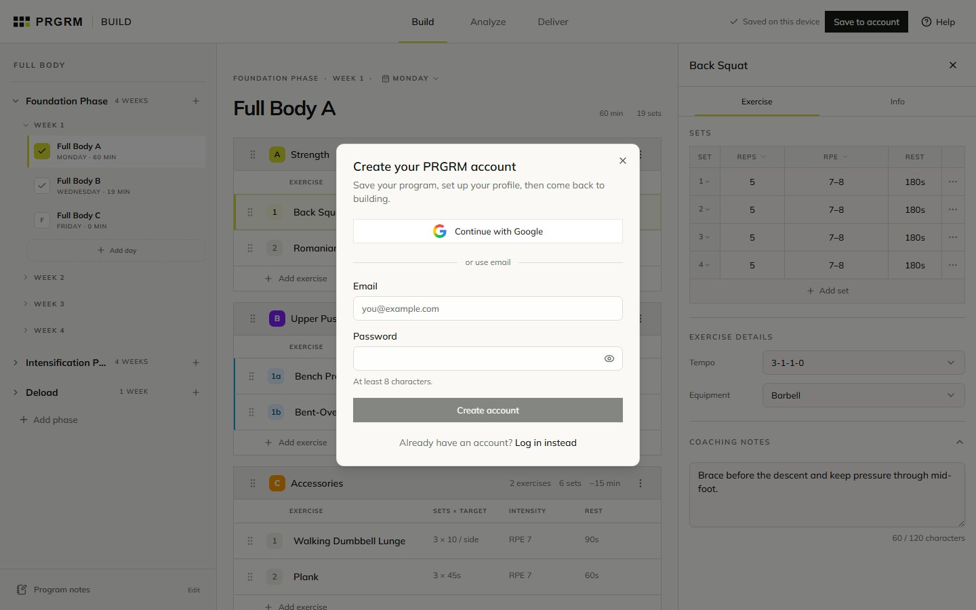Switch to the Analyze tab
This screenshot has width=976, height=610.
488,22
